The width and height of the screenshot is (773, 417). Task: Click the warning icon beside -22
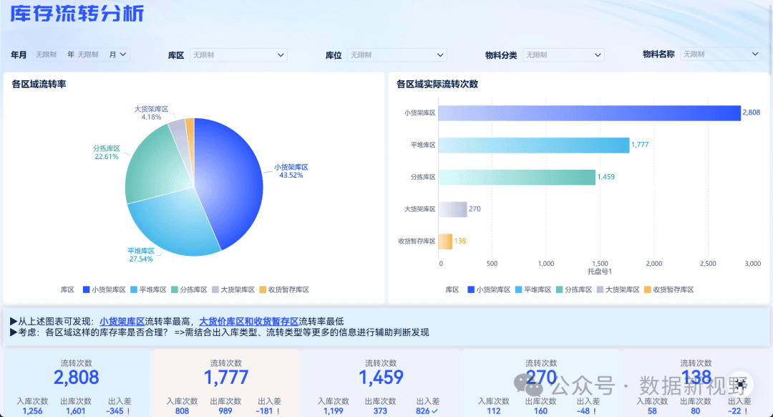(746, 411)
